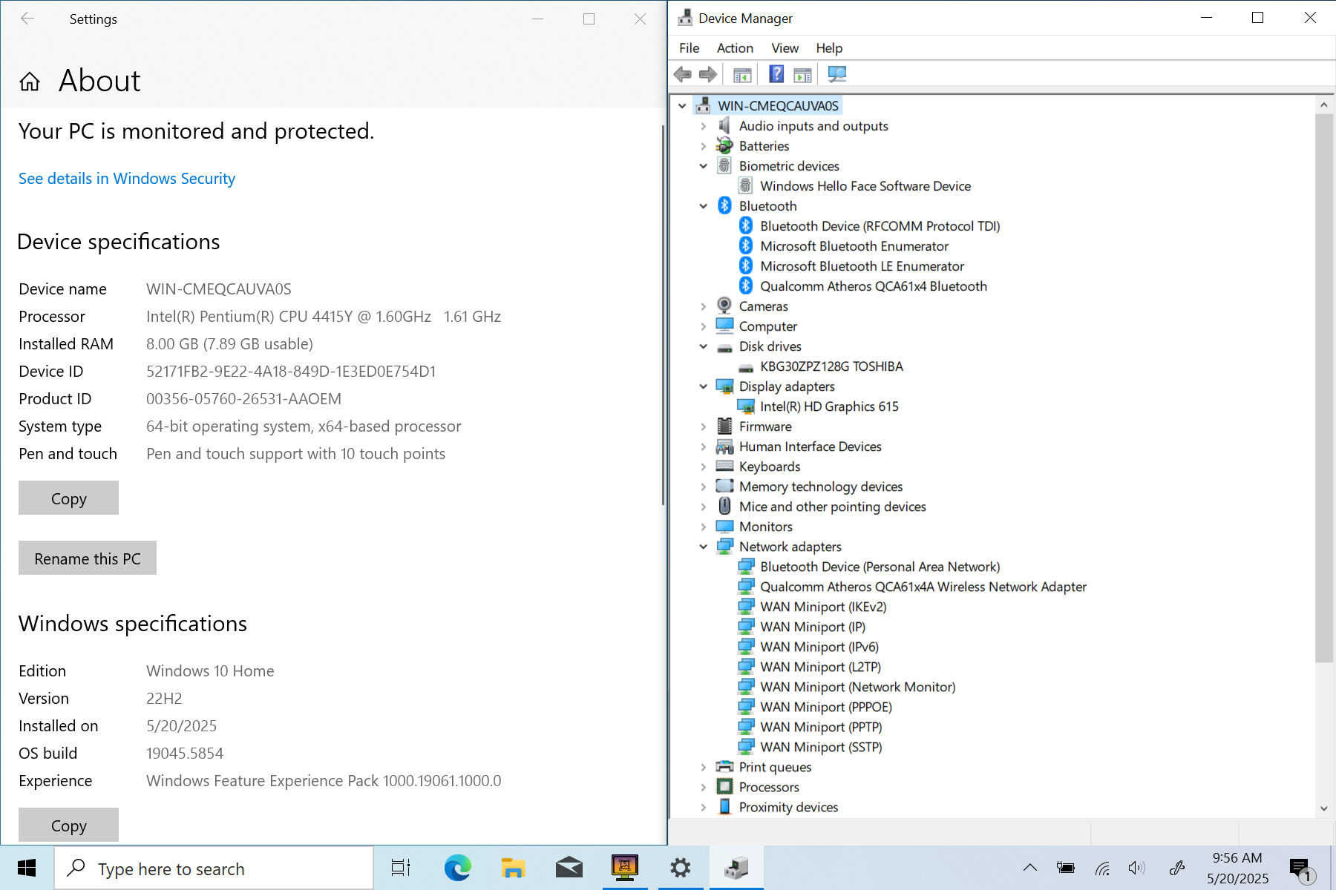Select the Keyboards category icon
The width and height of the screenshot is (1336, 890).
(x=725, y=466)
